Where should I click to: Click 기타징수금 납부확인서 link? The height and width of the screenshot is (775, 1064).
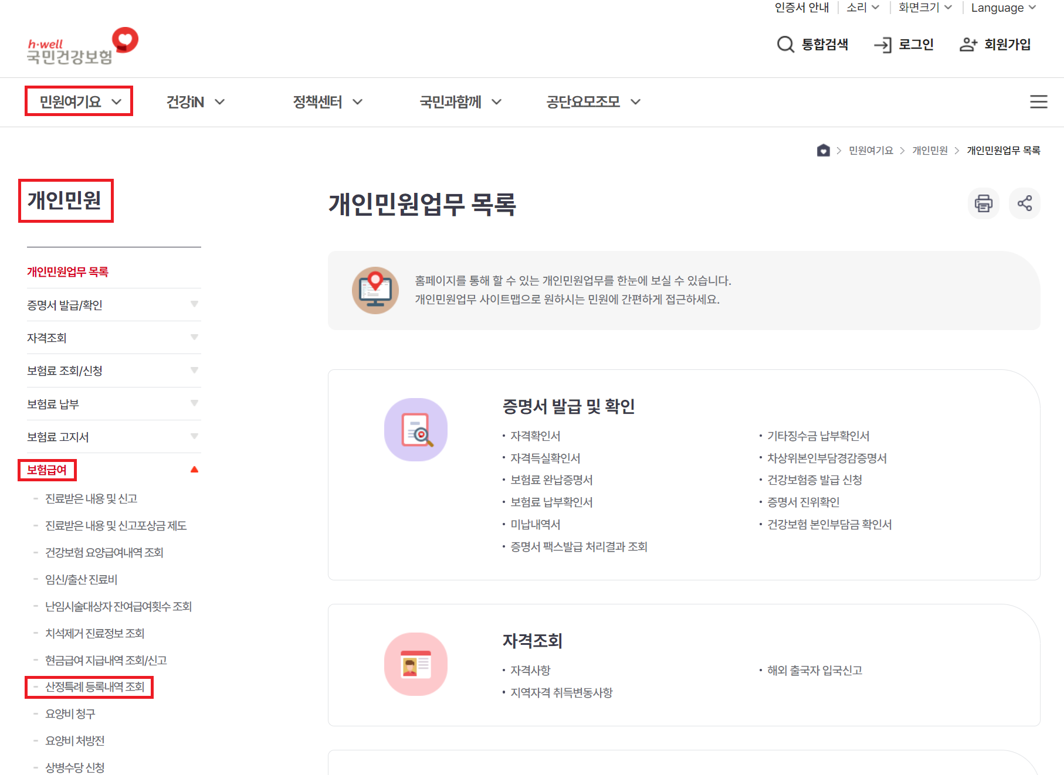819,436
